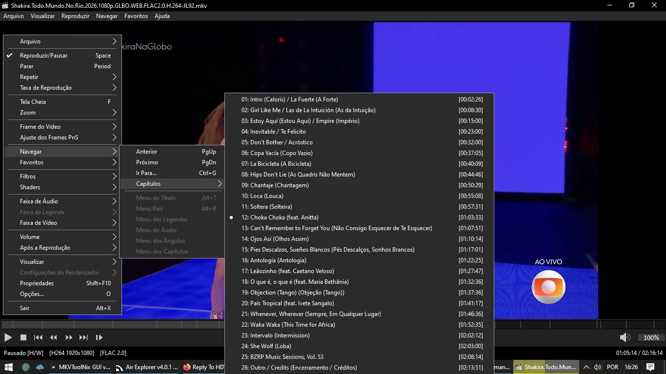Open the Faixa de Áudio submenu
666x374 pixels.
coord(62,201)
